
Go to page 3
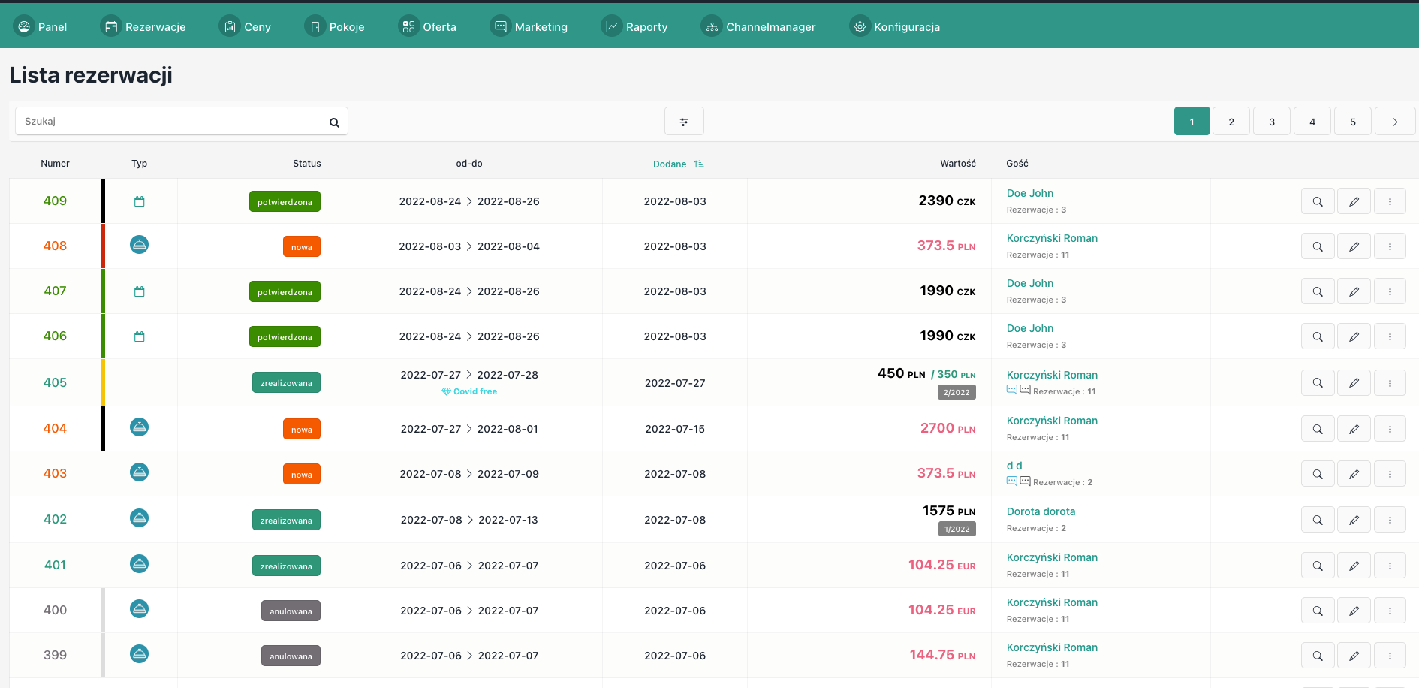click(1272, 122)
